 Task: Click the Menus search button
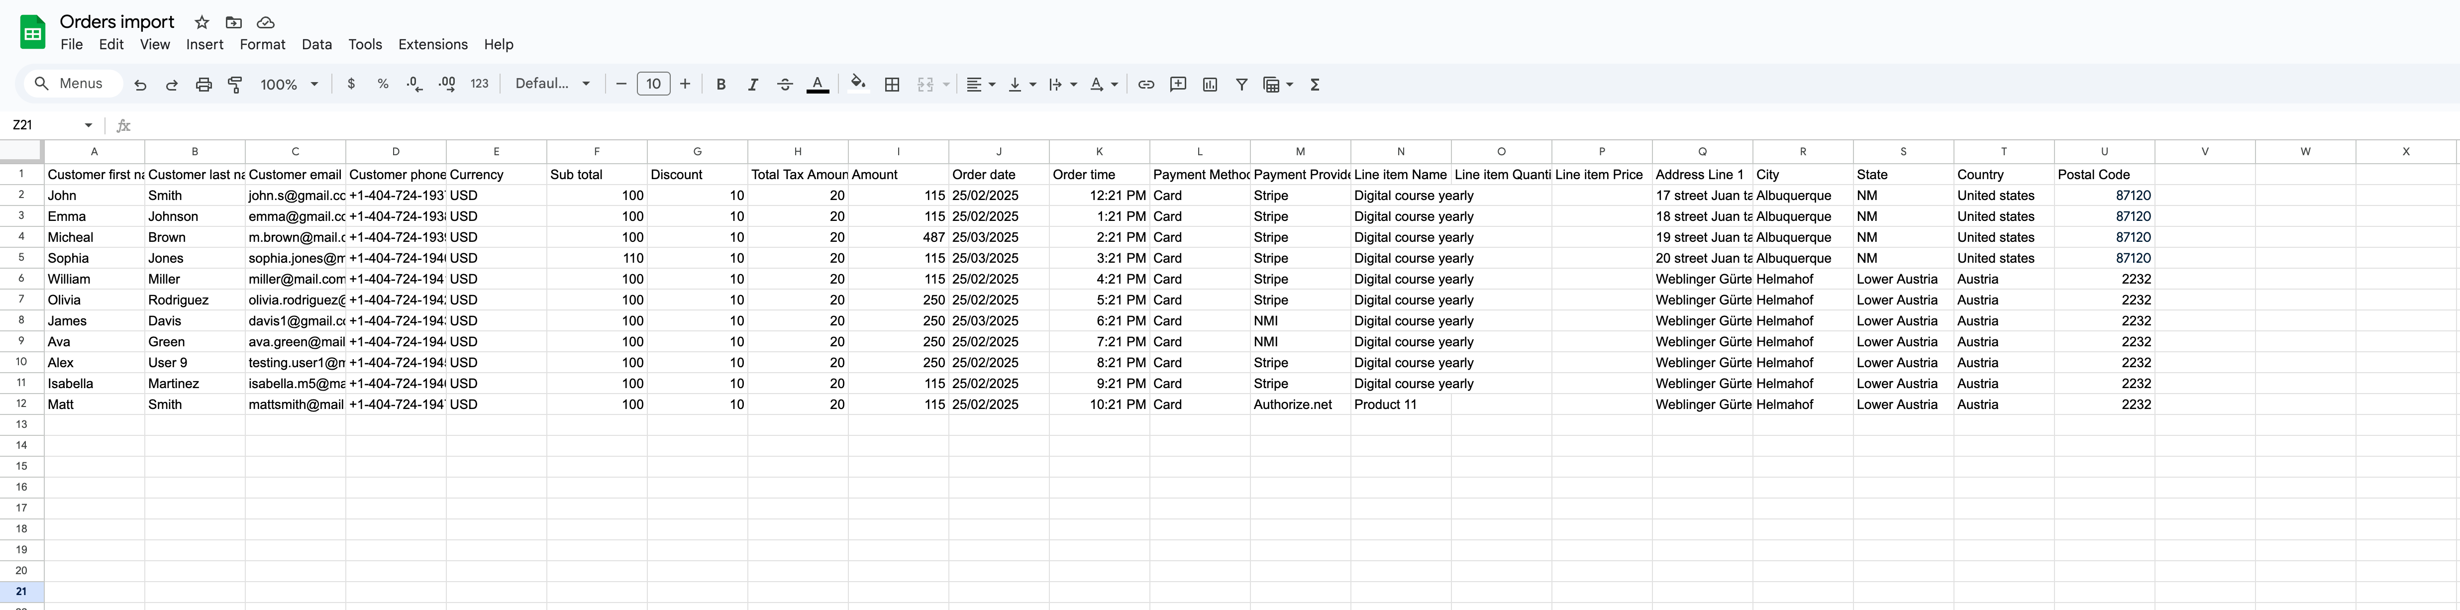point(71,84)
